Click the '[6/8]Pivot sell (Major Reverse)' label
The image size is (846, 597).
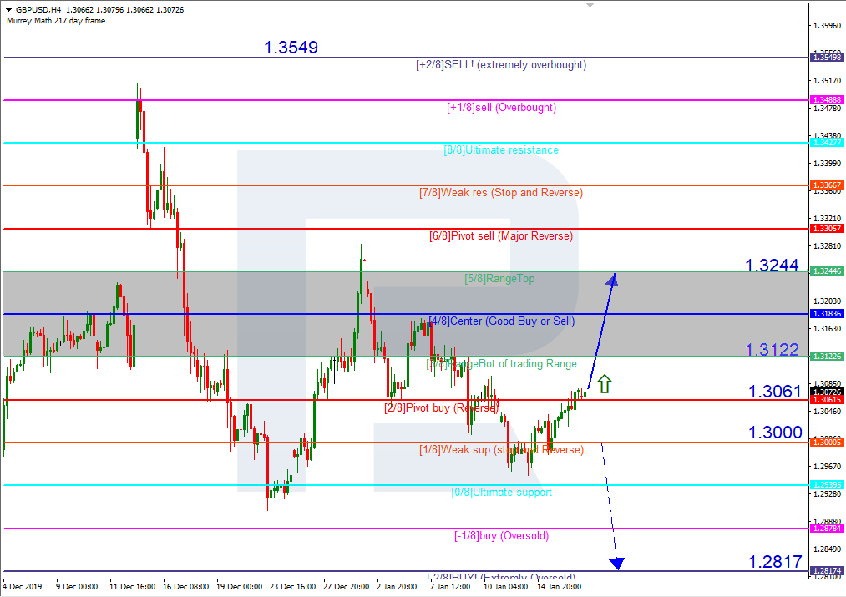pos(501,235)
